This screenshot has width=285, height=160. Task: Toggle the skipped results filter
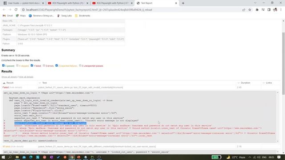click(17, 65)
